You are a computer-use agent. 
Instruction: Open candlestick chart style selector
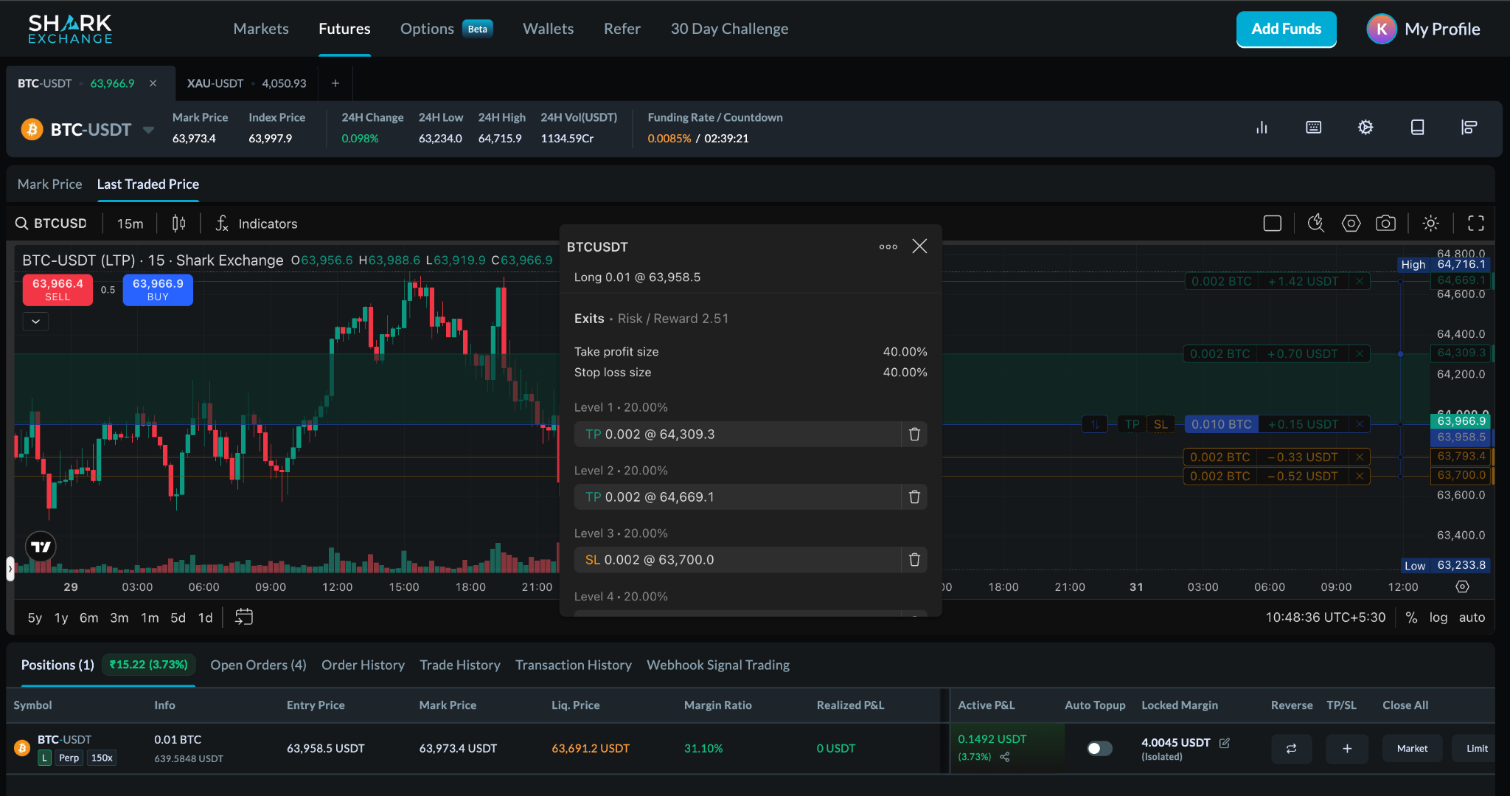[x=178, y=223]
